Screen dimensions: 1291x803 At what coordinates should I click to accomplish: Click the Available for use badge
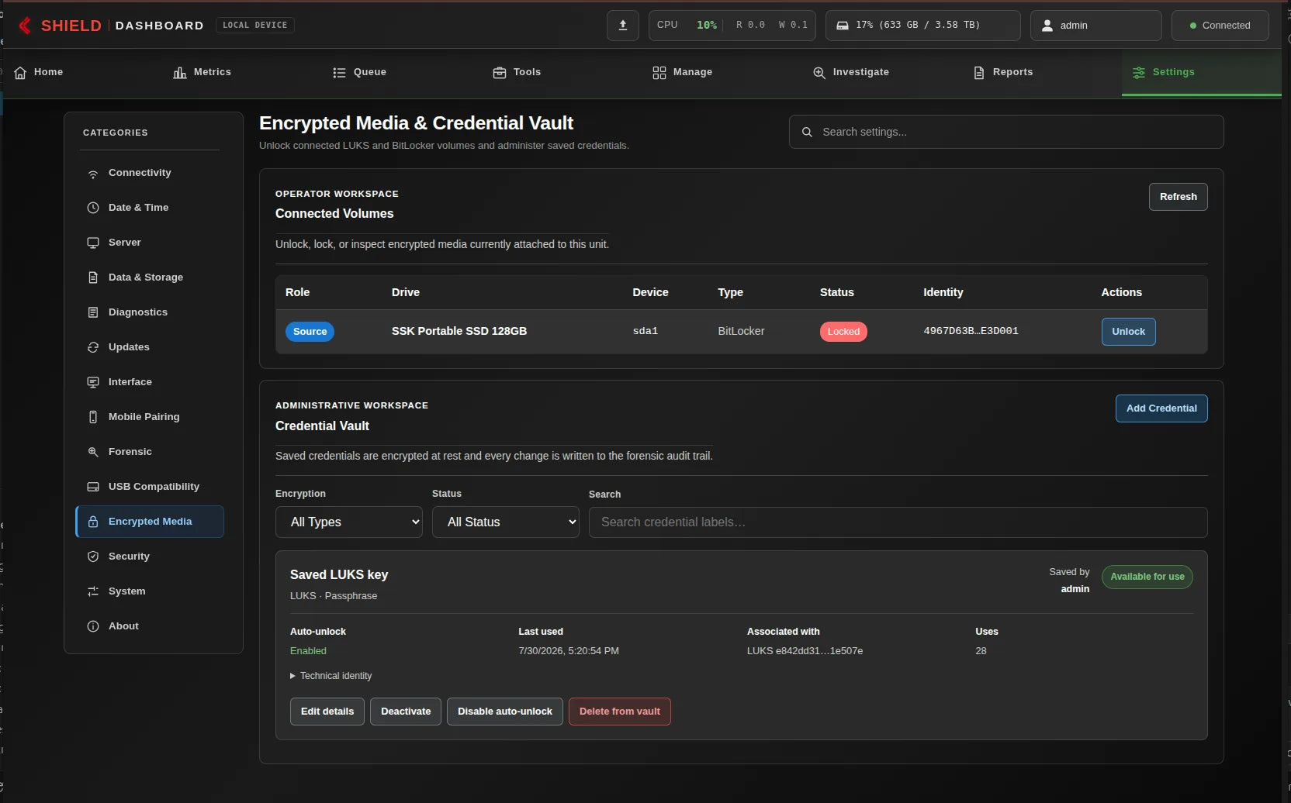1147,577
